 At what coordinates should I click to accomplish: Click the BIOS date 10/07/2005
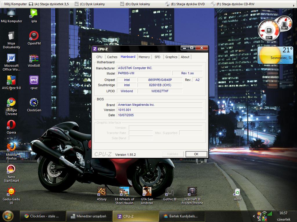point(160,115)
